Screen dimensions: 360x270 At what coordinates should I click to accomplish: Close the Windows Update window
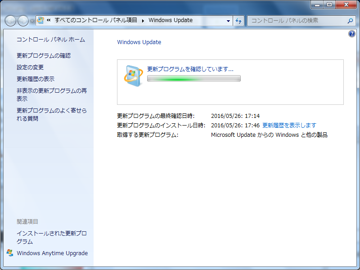(x=346, y=4)
